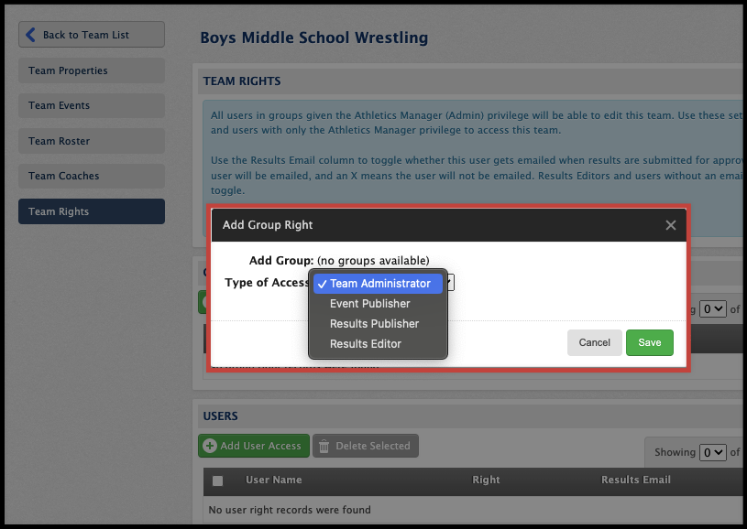Go back to Team List

[92, 34]
